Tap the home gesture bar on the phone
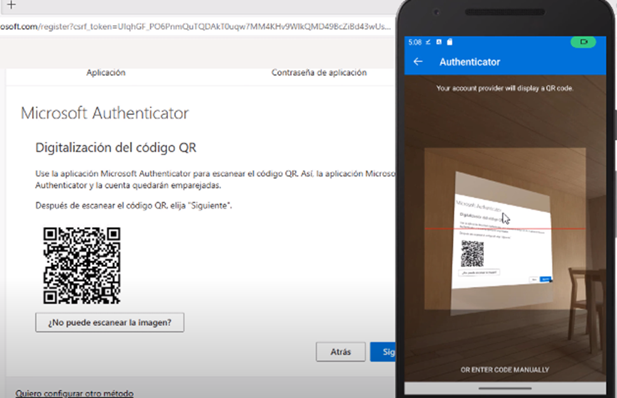Viewport: 617px width, 398px height. point(505,388)
